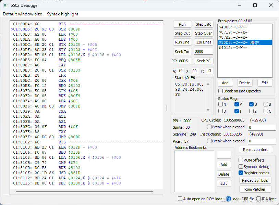Focus Instructions exceed value field
Image resolution: width=279 pixels, height=205 pixels.
coord(262,141)
